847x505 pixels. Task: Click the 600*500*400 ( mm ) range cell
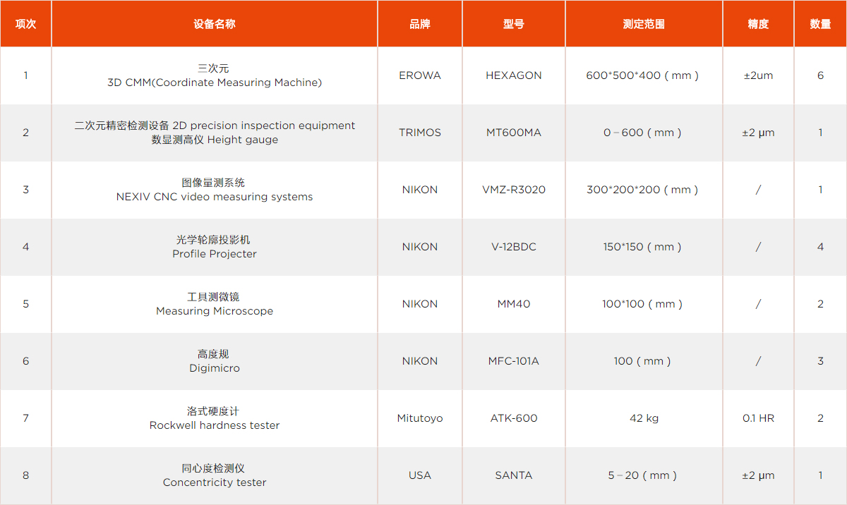tap(644, 75)
